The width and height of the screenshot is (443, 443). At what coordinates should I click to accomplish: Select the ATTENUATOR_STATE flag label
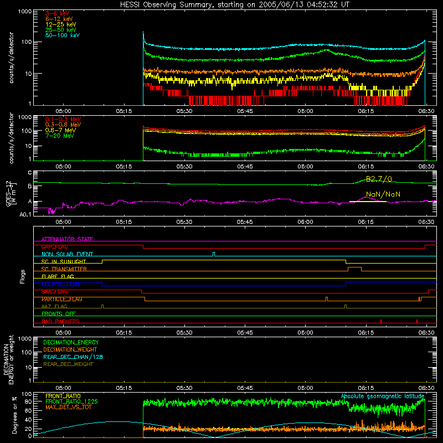[67, 239]
